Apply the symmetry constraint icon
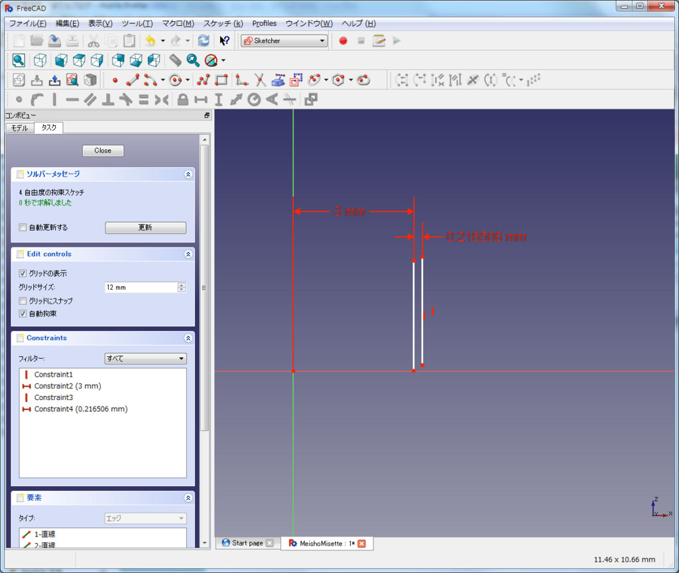The height and width of the screenshot is (573, 679). tap(162, 100)
